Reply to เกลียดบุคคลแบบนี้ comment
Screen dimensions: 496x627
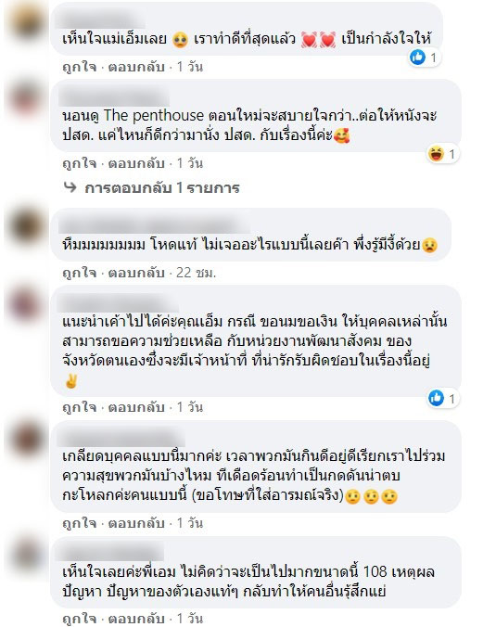[x=136, y=523]
